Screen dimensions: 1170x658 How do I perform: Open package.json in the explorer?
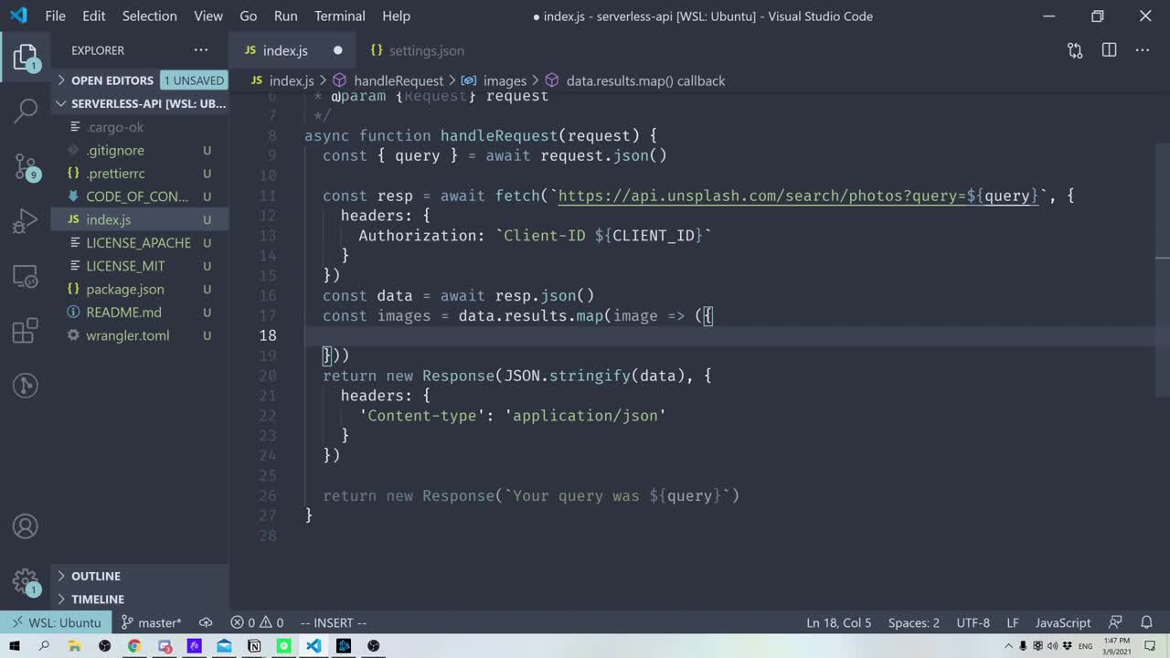click(125, 289)
